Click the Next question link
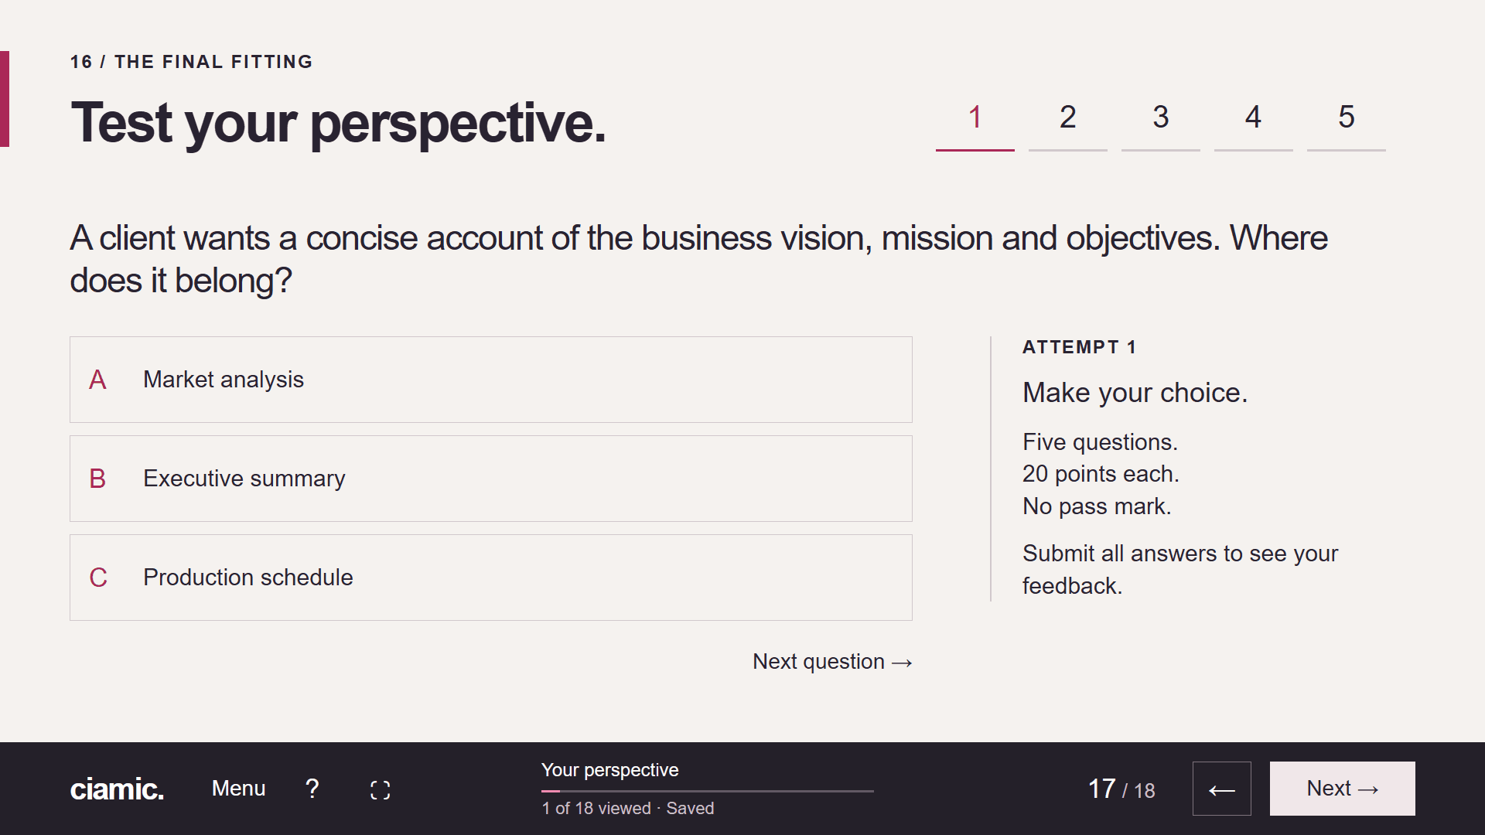The image size is (1485, 835). click(832, 662)
